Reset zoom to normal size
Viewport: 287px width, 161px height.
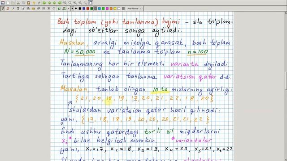[80, 3]
